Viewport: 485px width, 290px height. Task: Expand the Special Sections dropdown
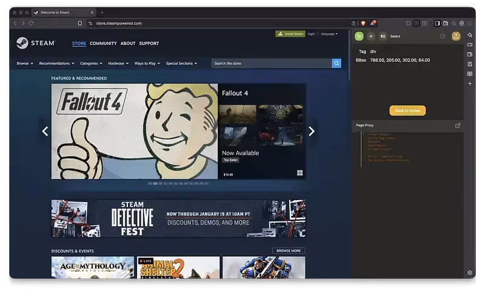click(181, 64)
